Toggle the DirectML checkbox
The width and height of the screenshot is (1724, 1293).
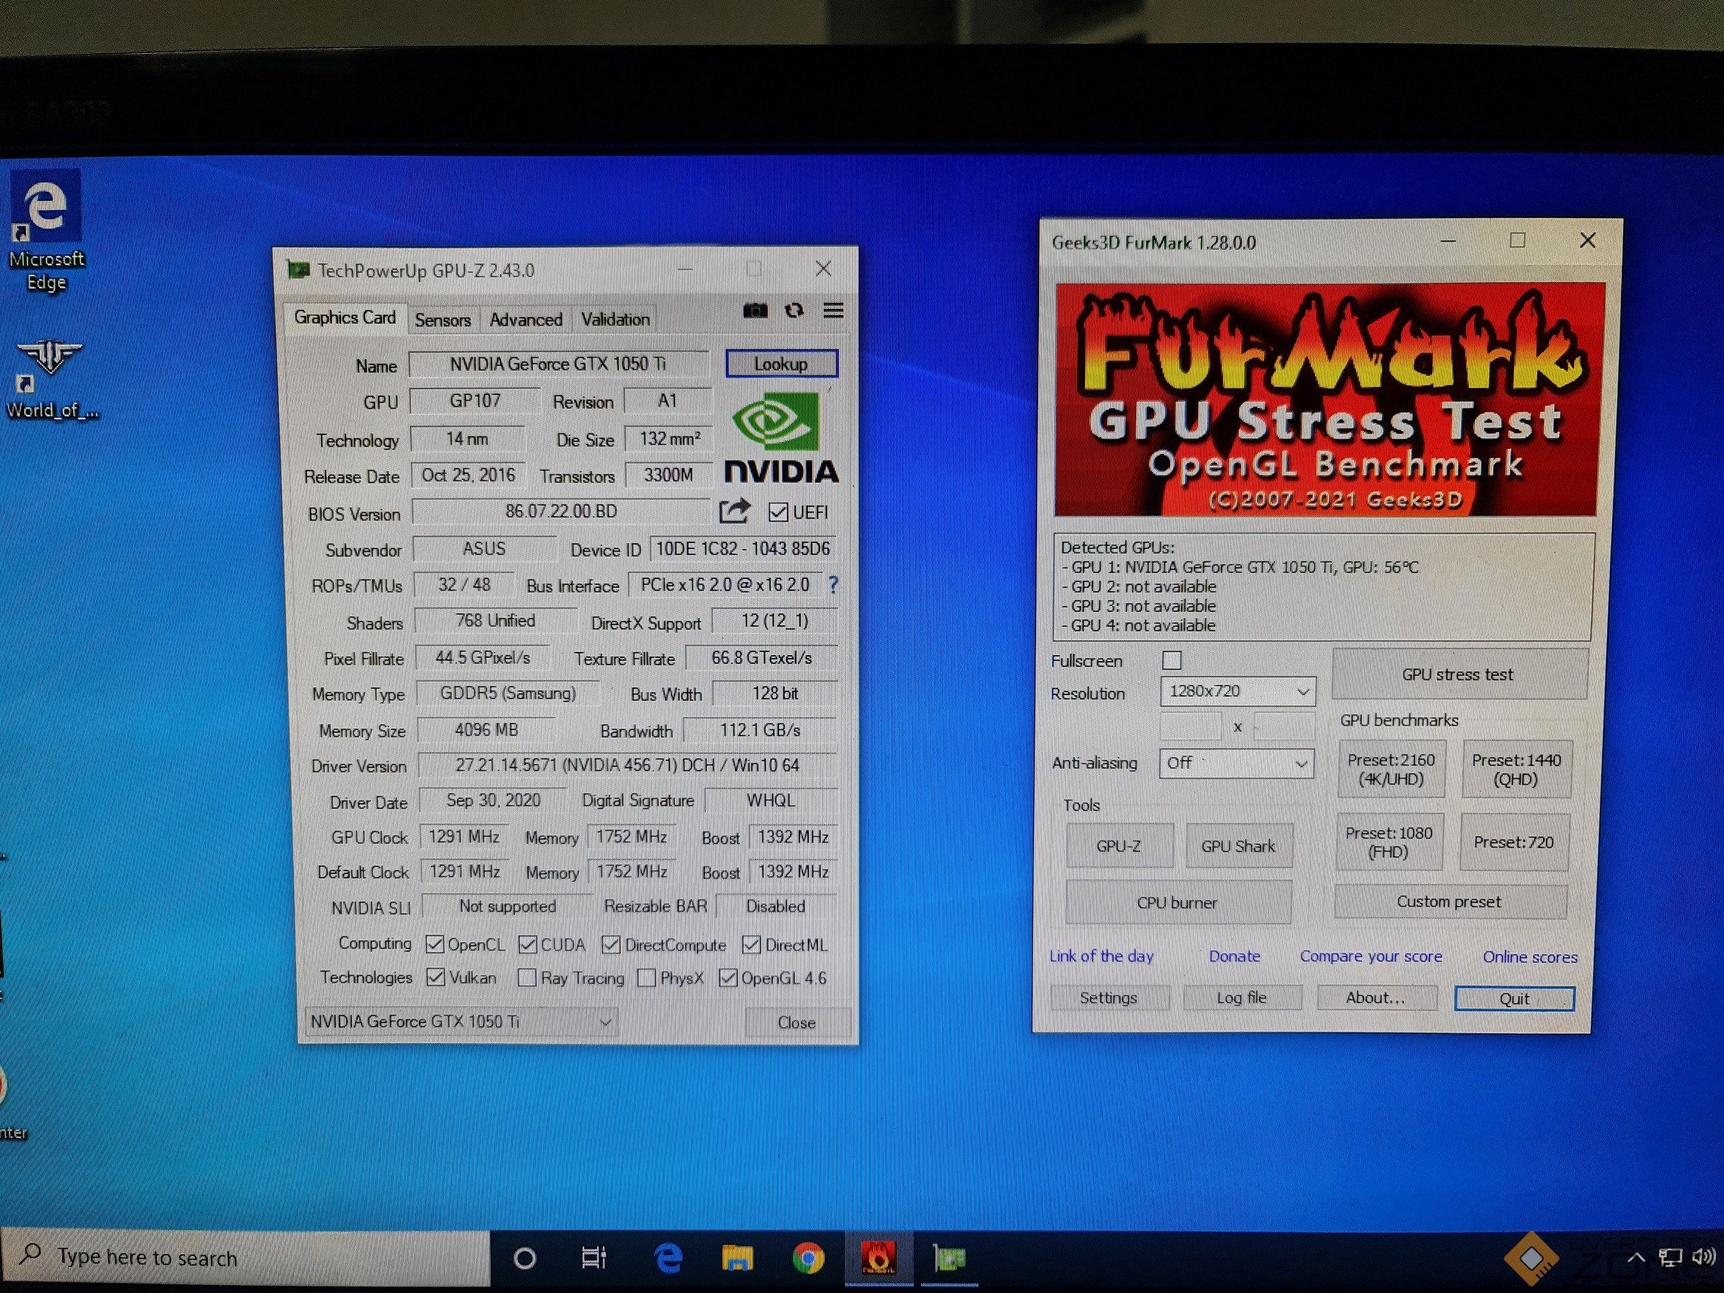point(751,945)
